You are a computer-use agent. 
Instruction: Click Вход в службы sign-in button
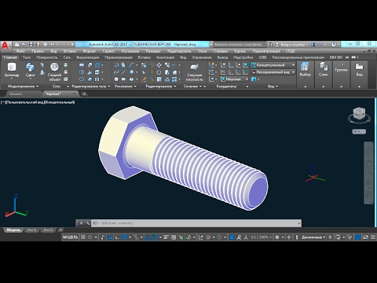tap(291, 44)
